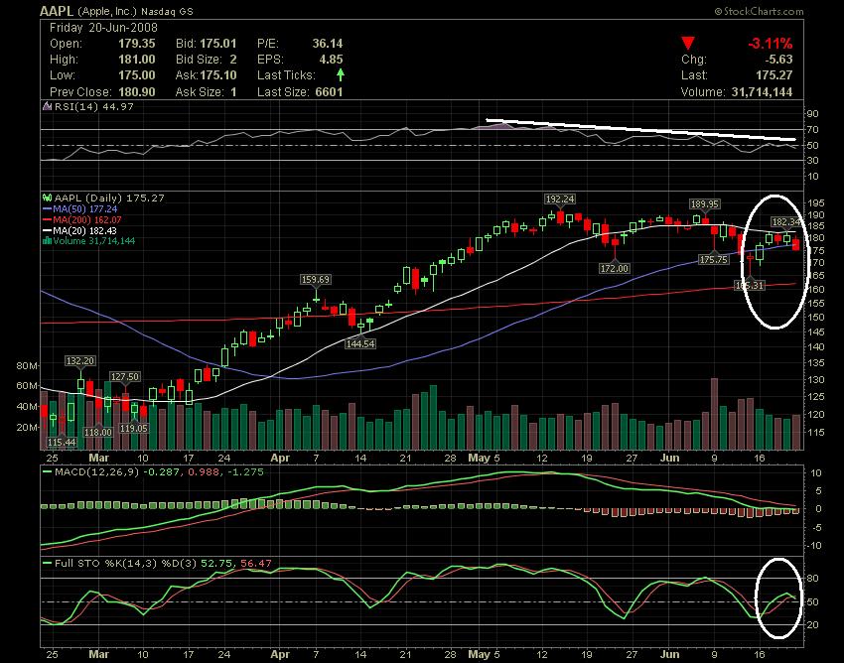The height and width of the screenshot is (663, 844).
Task: Click the RSI axis label 90
Action: click(x=812, y=114)
